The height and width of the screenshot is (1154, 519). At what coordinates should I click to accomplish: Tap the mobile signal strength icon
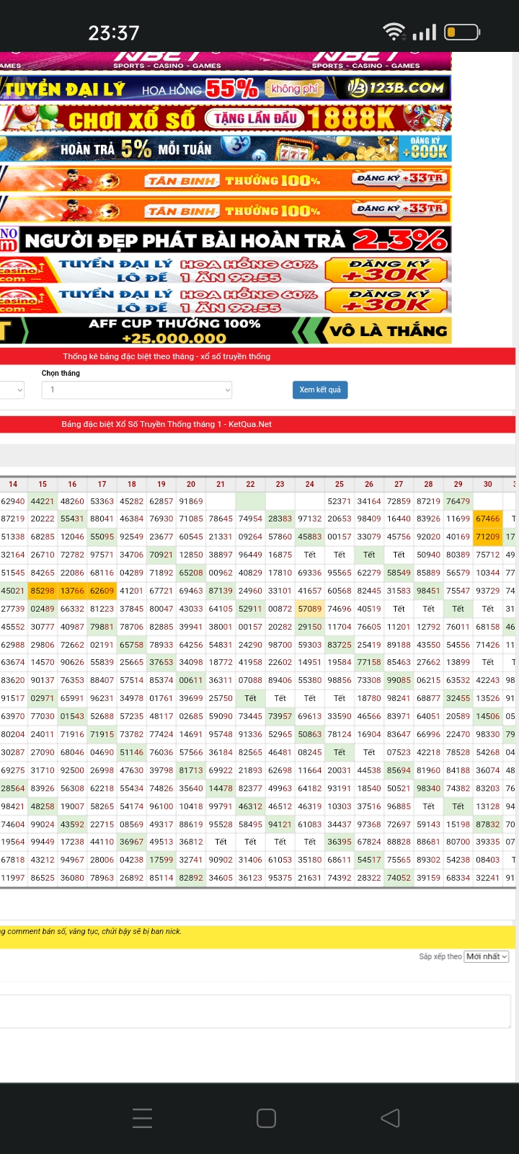point(425,32)
